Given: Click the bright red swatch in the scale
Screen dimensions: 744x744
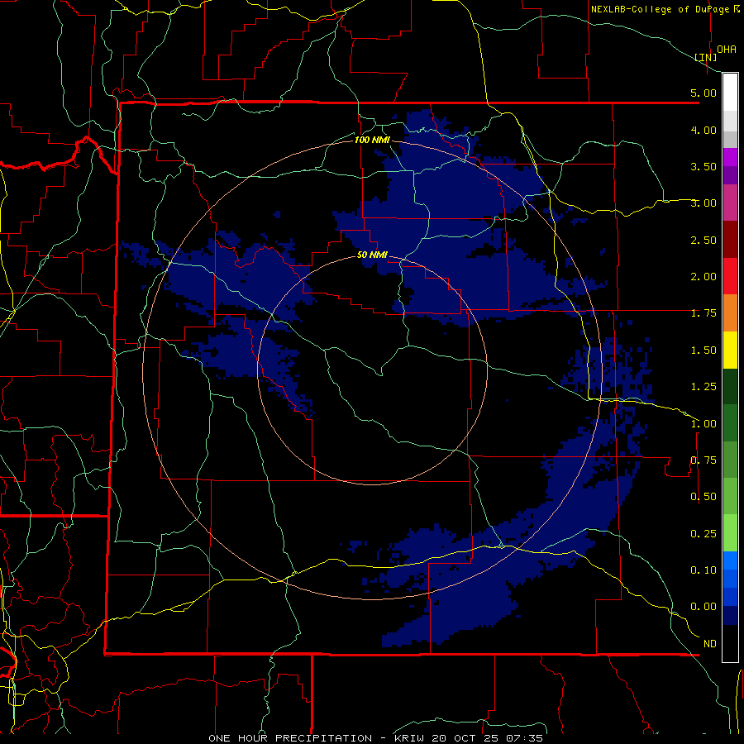Looking at the screenshot, I should pyautogui.click(x=730, y=276).
